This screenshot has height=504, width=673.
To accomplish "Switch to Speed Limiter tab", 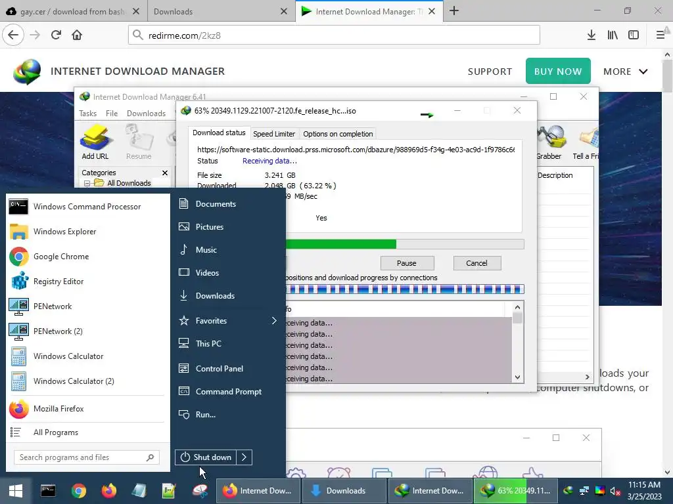I will (x=274, y=134).
